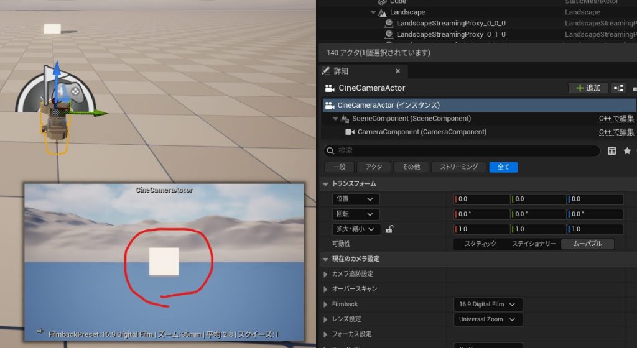
Task: Set mobility to スタティック
Action: pyautogui.click(x=480, y=244)
